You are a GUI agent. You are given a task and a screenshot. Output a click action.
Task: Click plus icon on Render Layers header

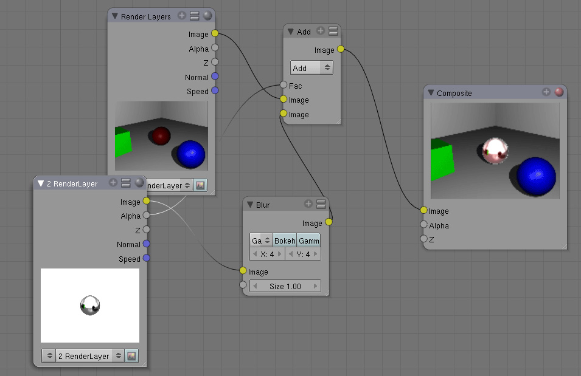tap(181, 16)
